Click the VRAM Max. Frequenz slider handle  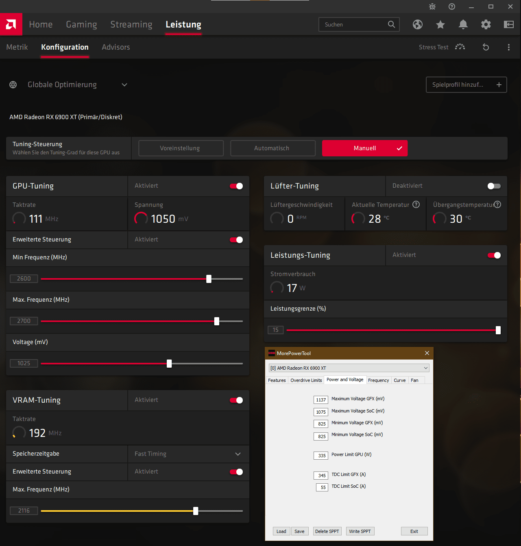coord(196,511)
